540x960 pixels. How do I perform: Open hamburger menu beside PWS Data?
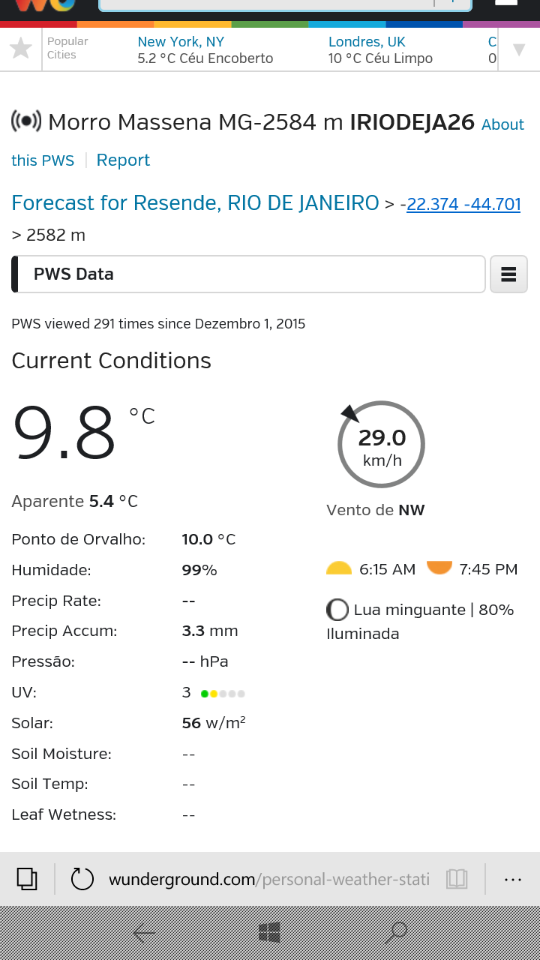tap(508, 274)
